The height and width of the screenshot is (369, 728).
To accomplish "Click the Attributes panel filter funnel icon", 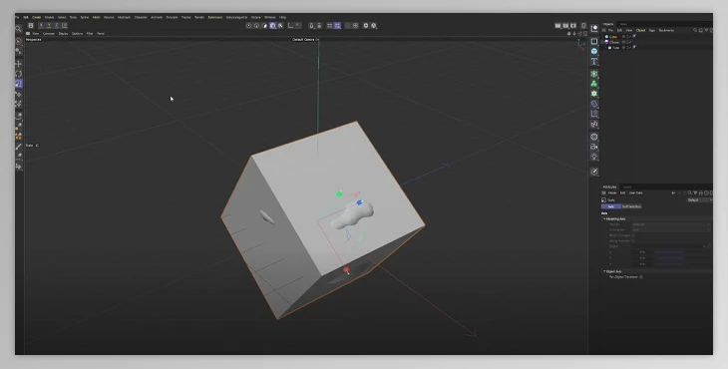I will coord(695,193).
